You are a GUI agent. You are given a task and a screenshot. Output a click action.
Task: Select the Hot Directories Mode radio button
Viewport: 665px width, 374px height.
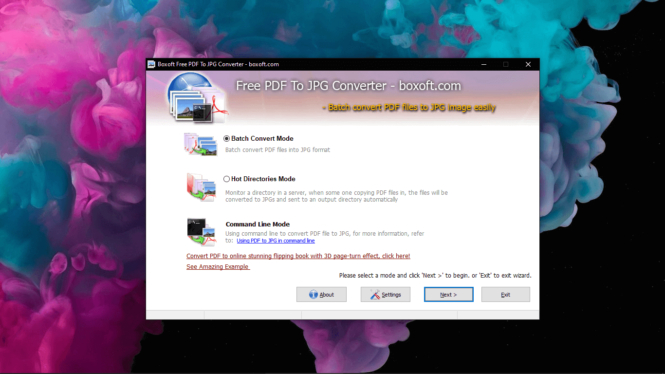pos(226,179)
